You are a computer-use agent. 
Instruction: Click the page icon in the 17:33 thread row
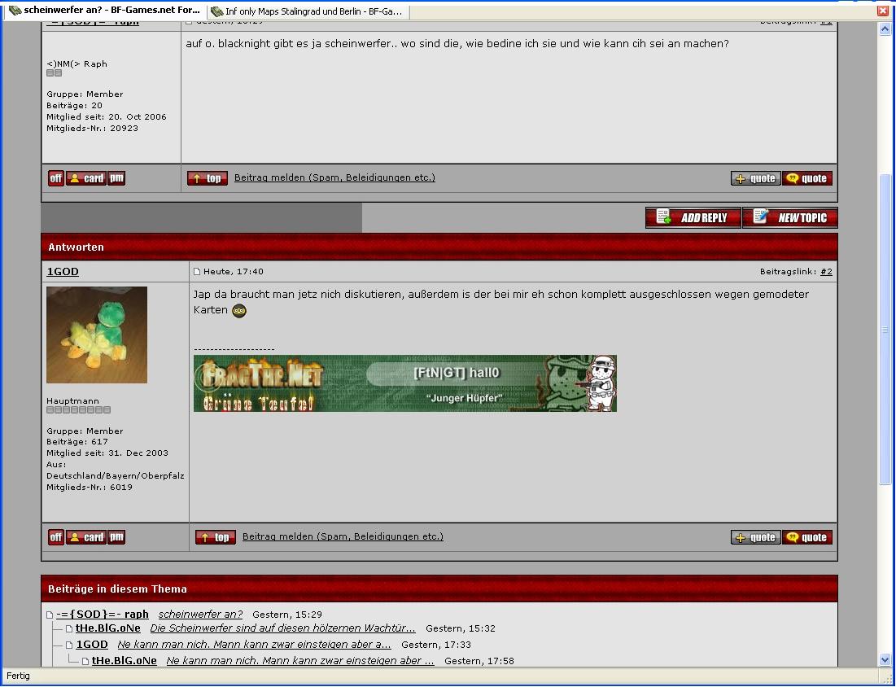tap(69, 645)
